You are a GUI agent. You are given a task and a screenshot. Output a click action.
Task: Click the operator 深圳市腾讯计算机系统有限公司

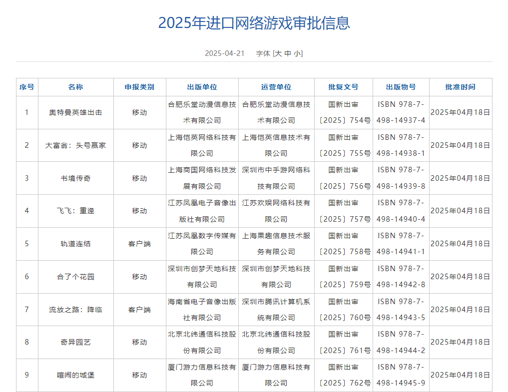pyautogui.click(x=276, y=310)
